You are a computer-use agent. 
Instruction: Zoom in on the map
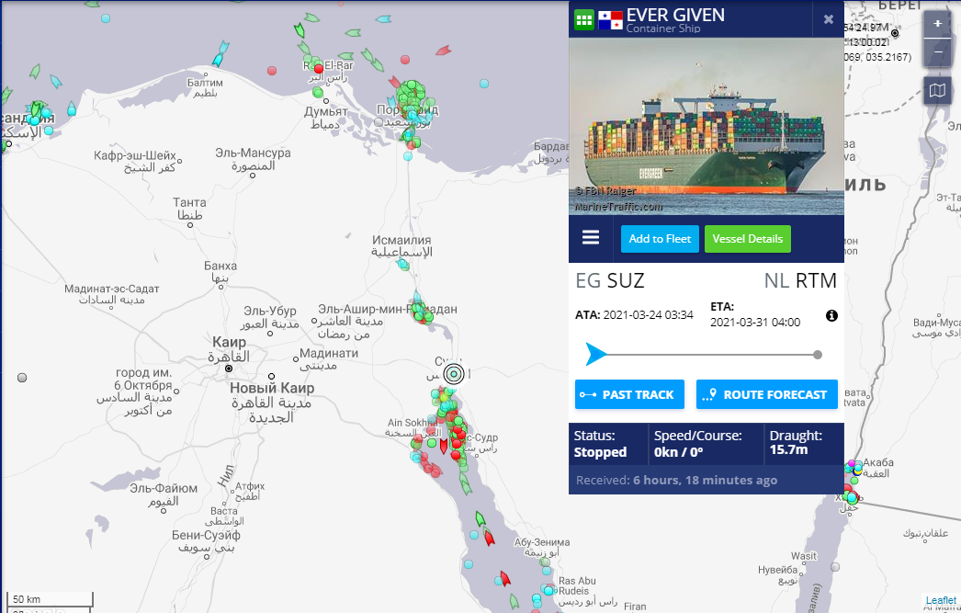point(937,24)
